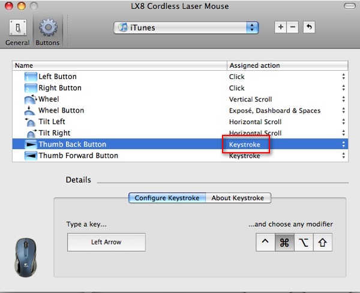Open the General preferences pane

click(17, 32)
